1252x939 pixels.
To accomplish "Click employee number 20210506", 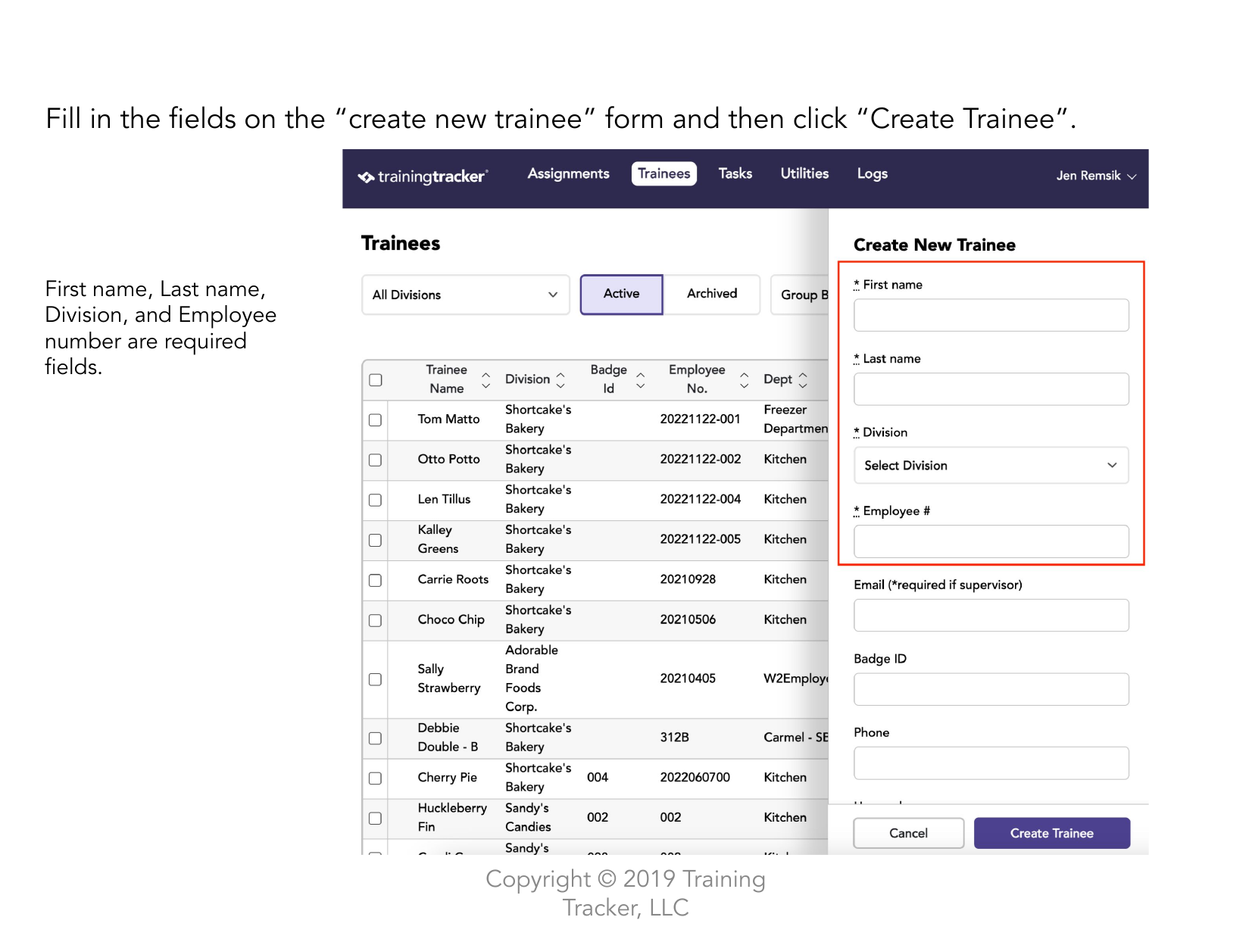I will (x=688, y=619).
